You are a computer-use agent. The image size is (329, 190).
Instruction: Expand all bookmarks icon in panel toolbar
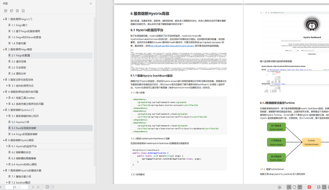pos(5,10)
